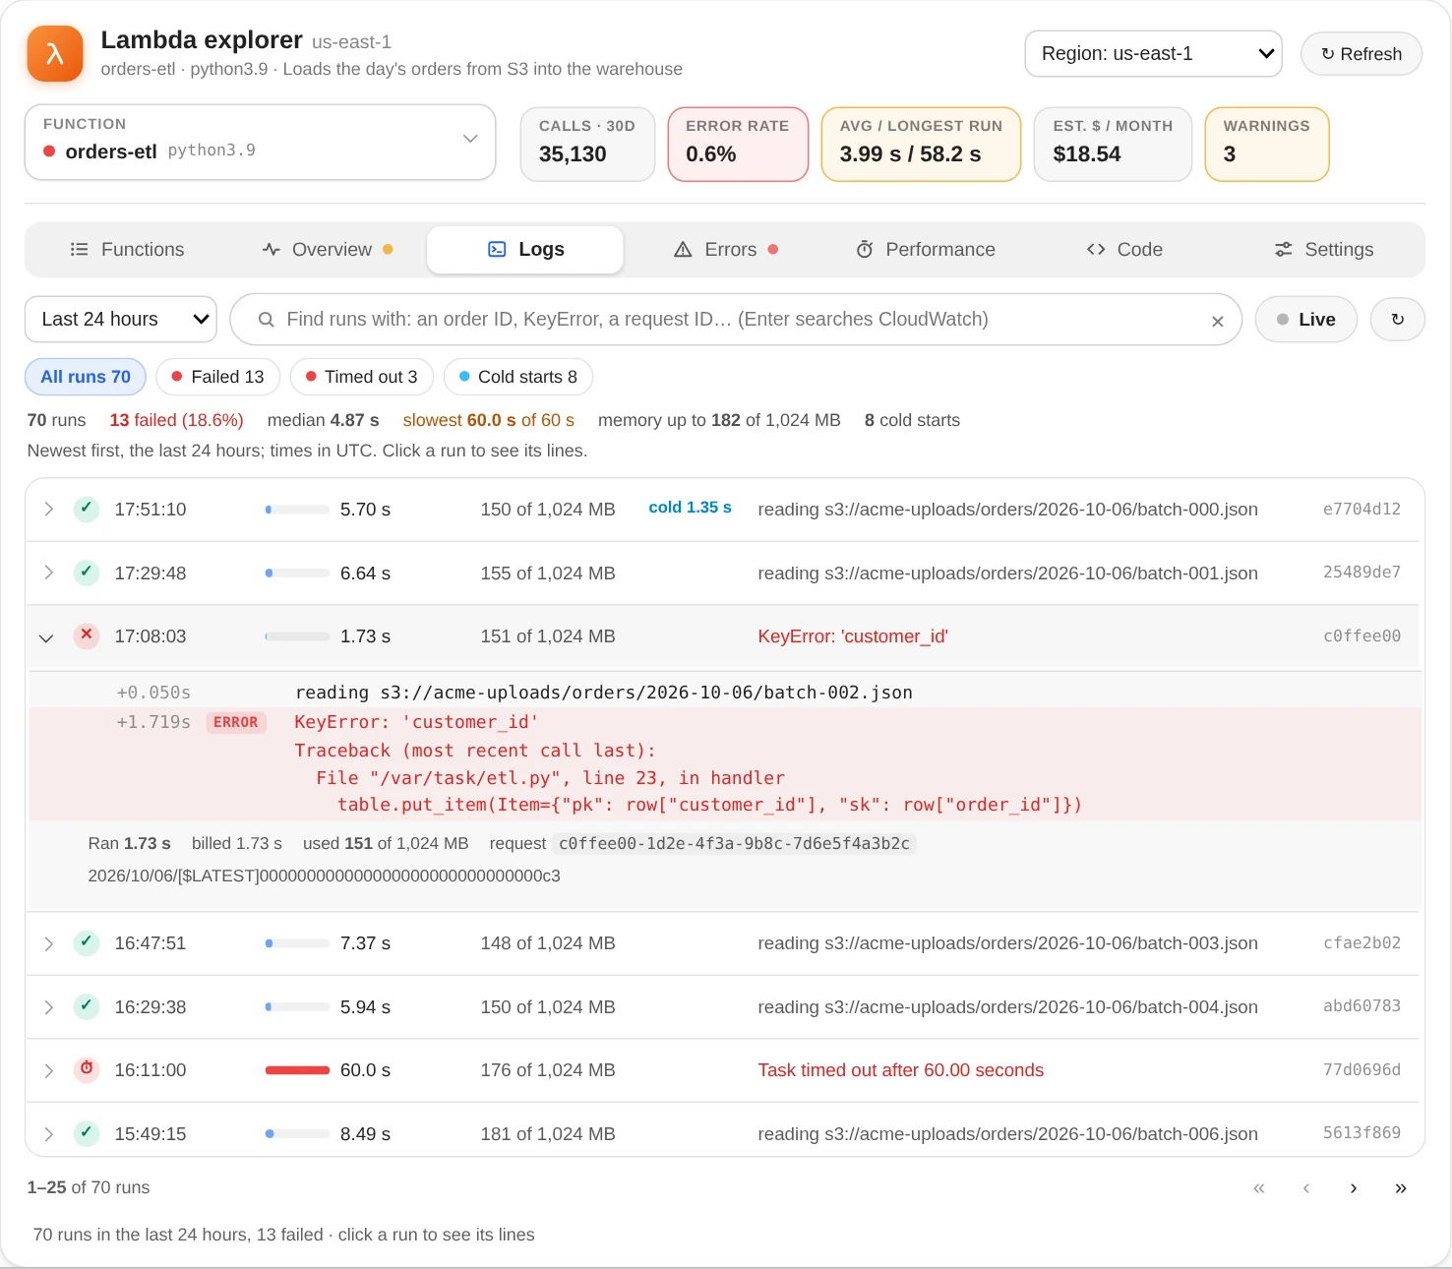Open the Code tab
This screenshot has width=1452, height=1269.
[1124, 250]
